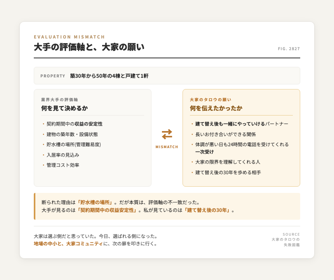Image resolution: width=334 pixels, height=280 pixels.
Task: Click bullet 入居率の見込み
Action: pyautogui.click(x=63, y=155)
